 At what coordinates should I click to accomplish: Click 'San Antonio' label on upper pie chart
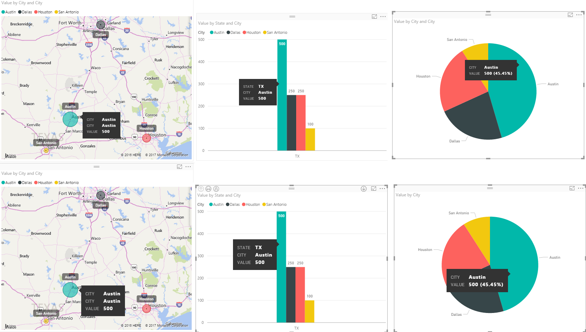[x=457, y=40]
